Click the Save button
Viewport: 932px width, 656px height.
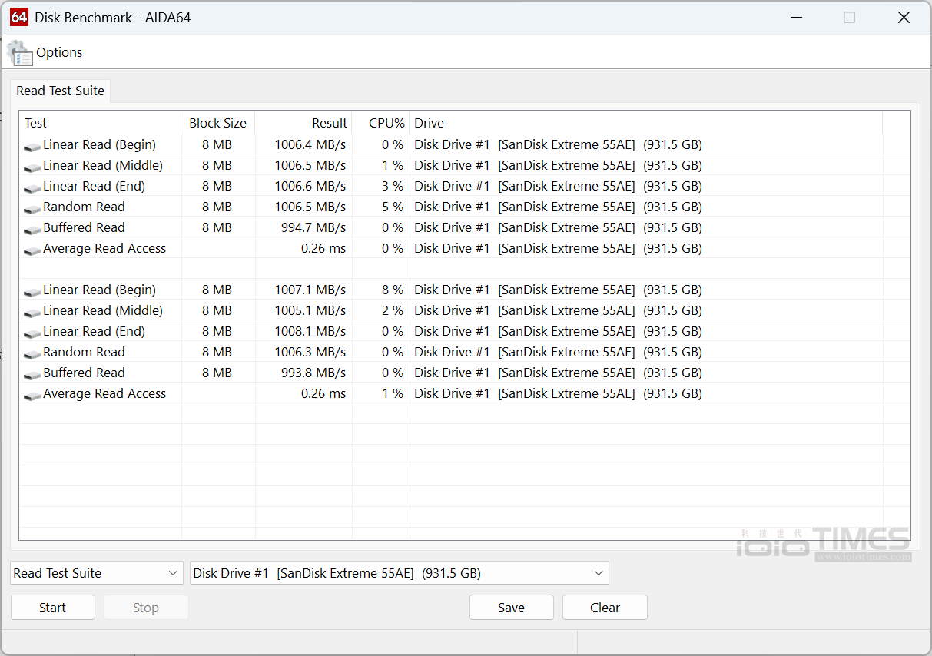tap(511, 607)
